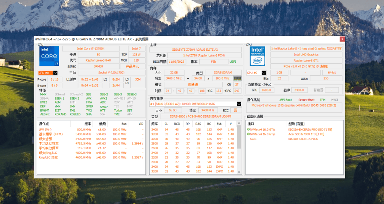Select Intel Raptor Lake-S Integrated Graphics field
Screen dimensions: 384x204
pyautogui.click(x=306, y=49)
